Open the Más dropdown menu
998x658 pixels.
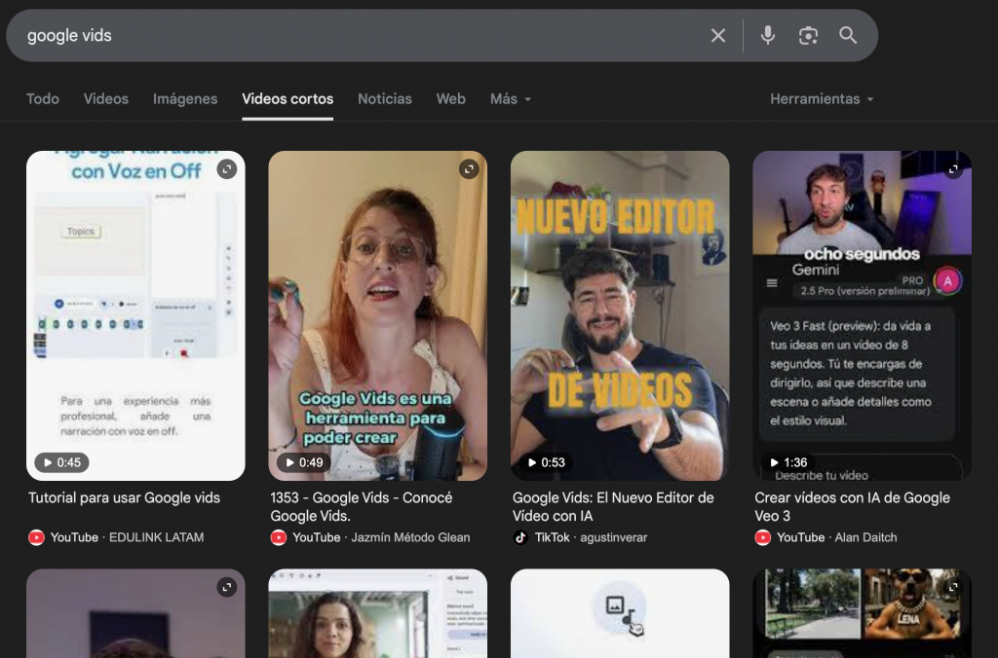(x=511, y=99)
